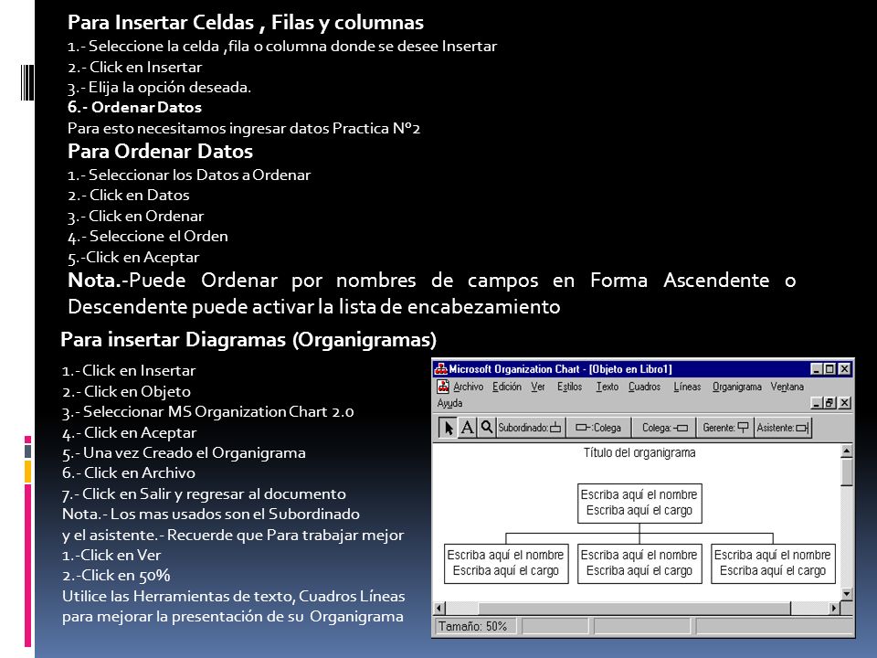
Task: Select the left subordinate box
Action: point(506,564)
